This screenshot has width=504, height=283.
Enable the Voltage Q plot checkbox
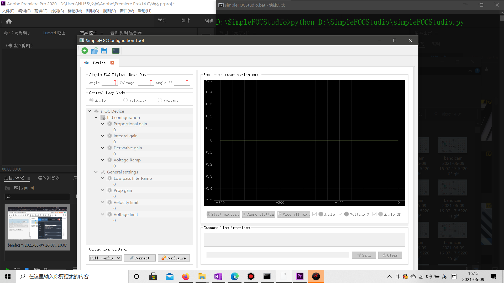pos(340,214)
